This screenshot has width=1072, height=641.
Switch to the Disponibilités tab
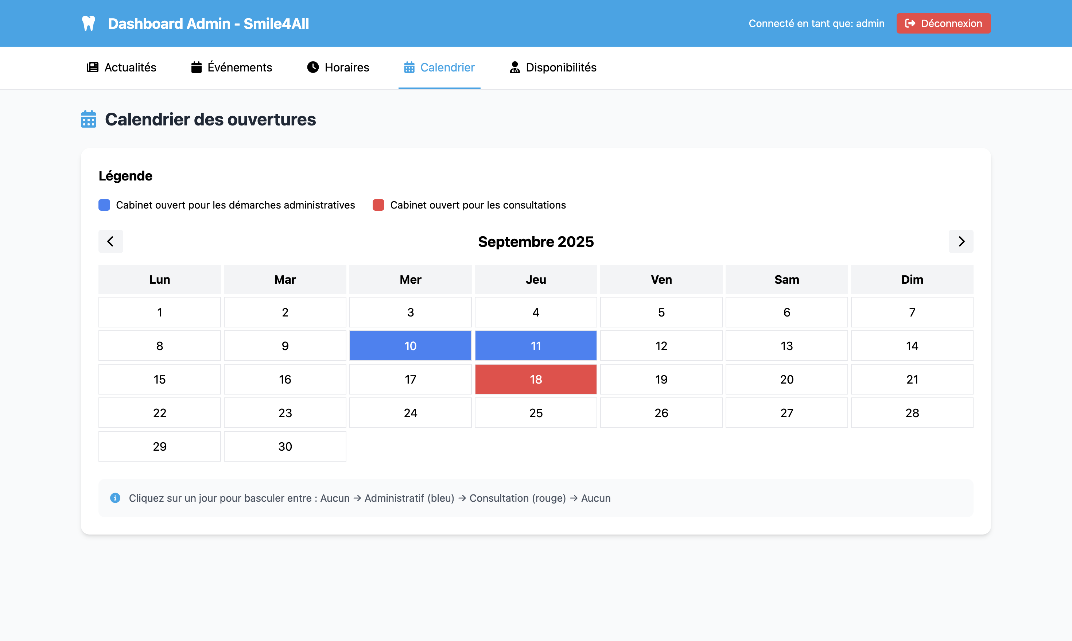(x=553, y=67)
